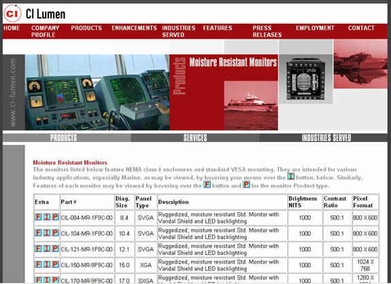Image resolution: width=391 pixels, height=284 pixels.
Task: Click the vertical www.ci-lumen.com sidebar text
Action: tap(13, 92)
